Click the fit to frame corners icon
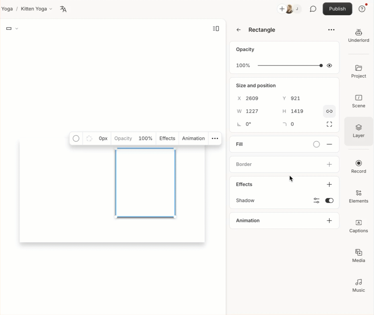The height and width of the screenshot is (315, 374). coord(329,124)
